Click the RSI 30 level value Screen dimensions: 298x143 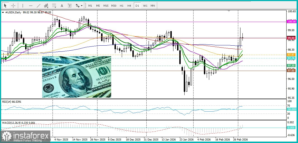[289, 114]
